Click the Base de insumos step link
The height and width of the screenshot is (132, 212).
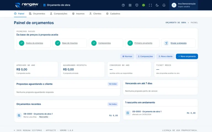[70, 43]
